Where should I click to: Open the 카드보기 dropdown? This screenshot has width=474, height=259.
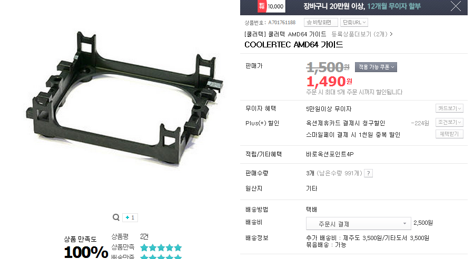click(x=449, y=108)
